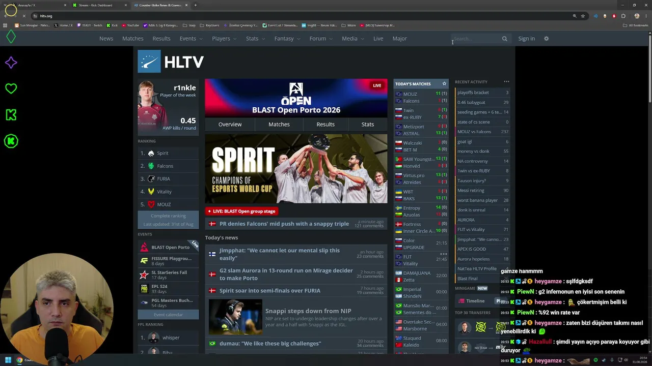Open the r1nkle Player of the week card
652x366 pixels.
pos(168,108)
